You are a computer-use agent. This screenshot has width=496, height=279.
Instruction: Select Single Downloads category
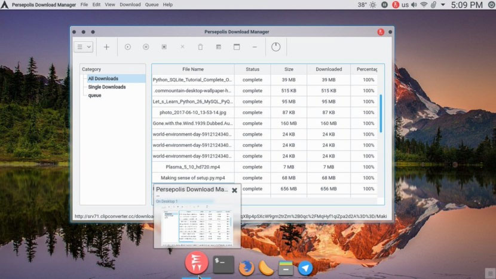pyautogui.click(x=107, y=87)
